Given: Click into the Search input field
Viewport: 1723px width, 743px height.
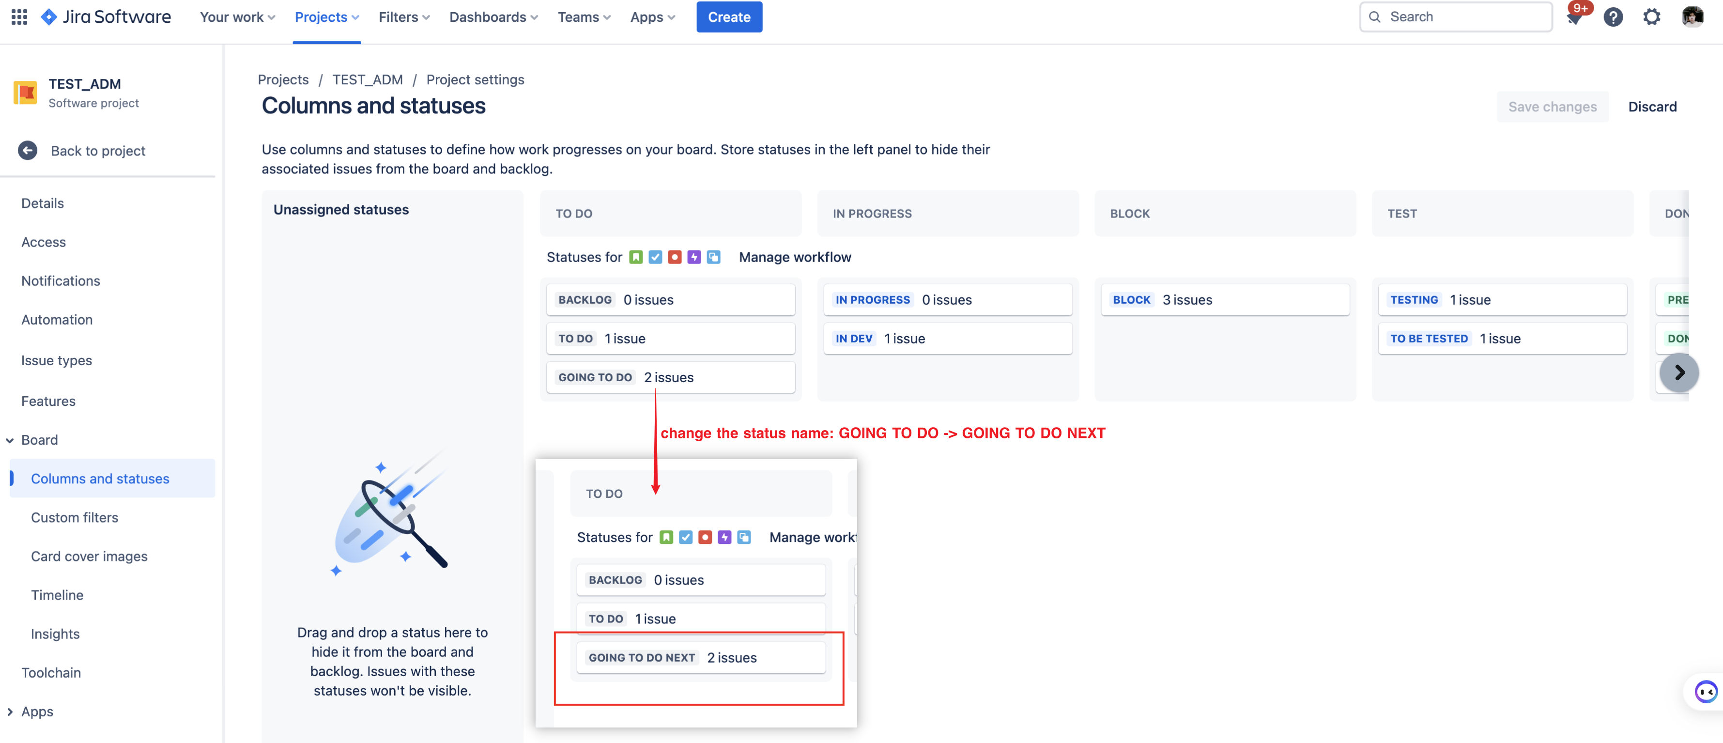Looking at the screenshot, I should coord(1456,17).
